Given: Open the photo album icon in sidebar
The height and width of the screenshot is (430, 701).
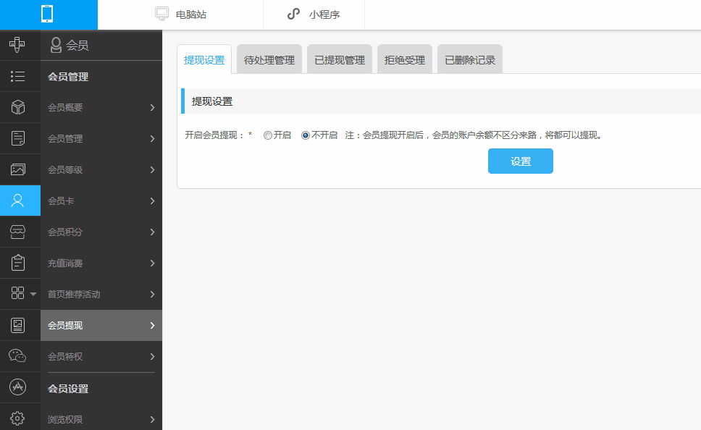Looking at the screenshot, I should tap(18, 325).
